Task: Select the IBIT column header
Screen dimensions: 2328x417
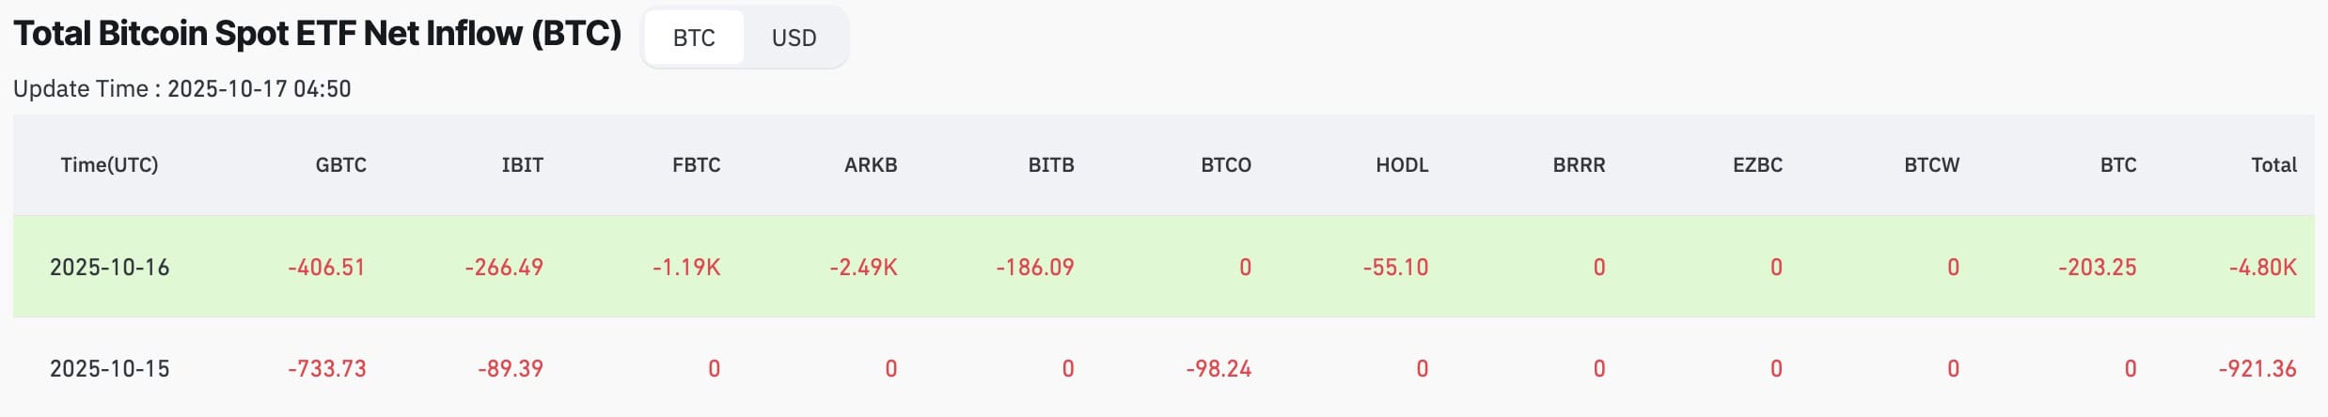Action: (x=522, y=165)
